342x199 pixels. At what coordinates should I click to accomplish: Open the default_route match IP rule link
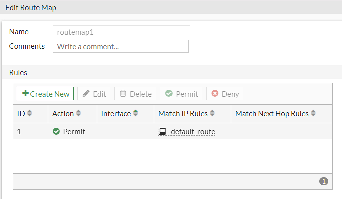pos(193,132)
